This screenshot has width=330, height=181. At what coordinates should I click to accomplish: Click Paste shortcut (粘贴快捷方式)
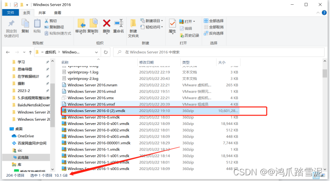tap(58, 33)
